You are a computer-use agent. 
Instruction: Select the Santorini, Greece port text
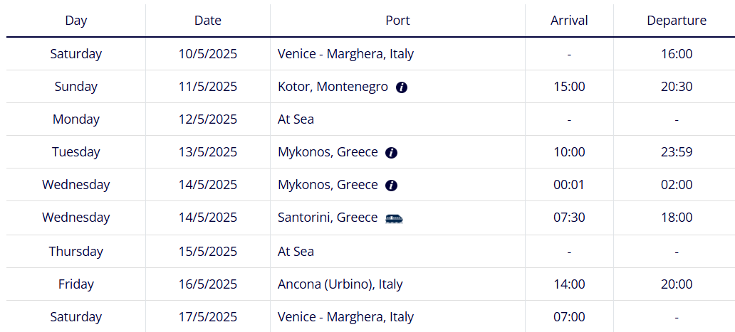(327, 218)
